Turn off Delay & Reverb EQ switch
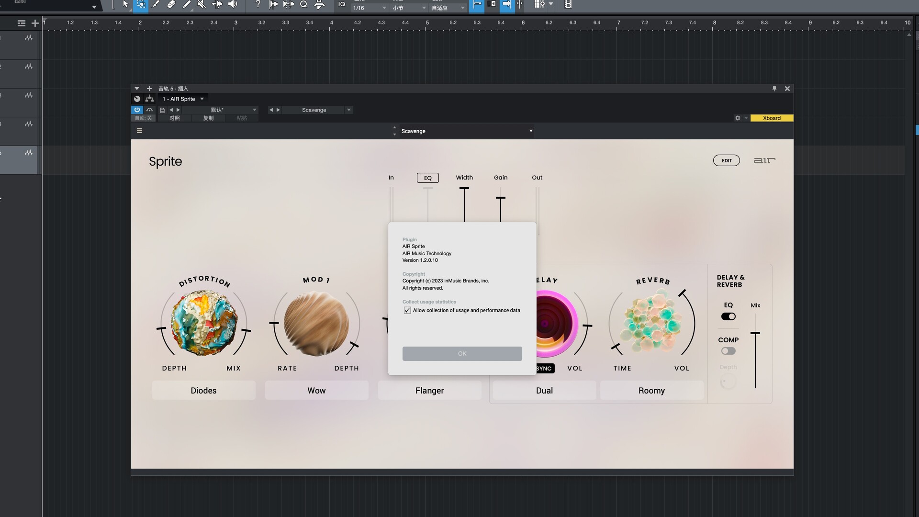Screen dimensions: 919x517 click(728, 316)
